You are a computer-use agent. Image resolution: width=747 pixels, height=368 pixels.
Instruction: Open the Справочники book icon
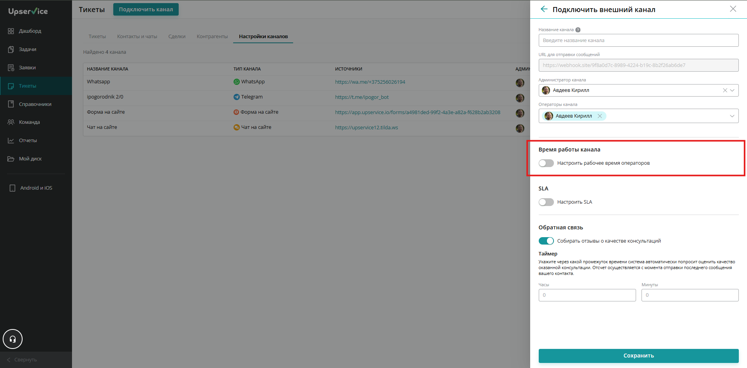click(x=11, y=104)
